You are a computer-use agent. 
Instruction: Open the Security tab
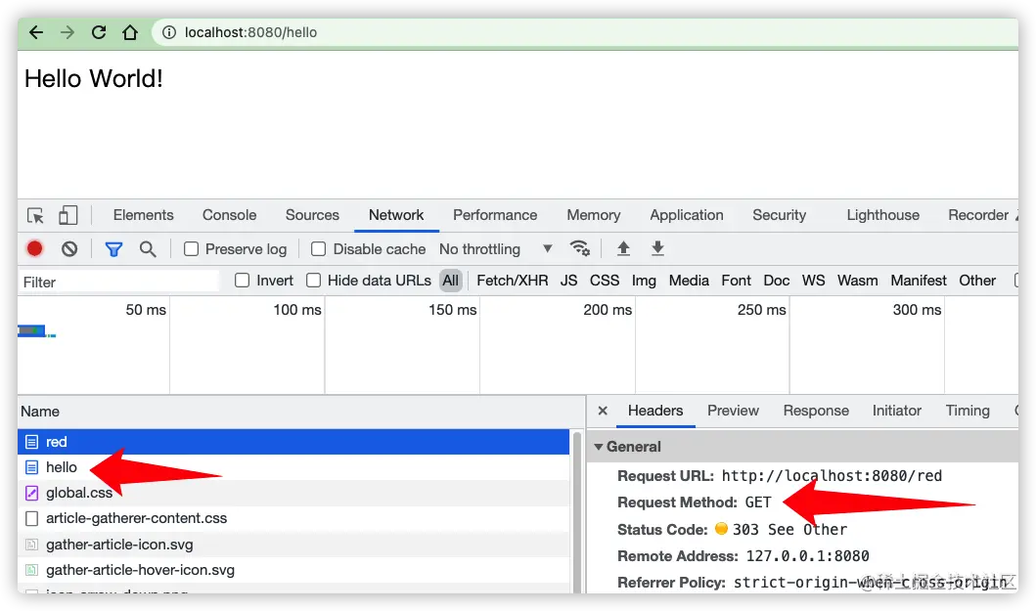coord(779,215)
